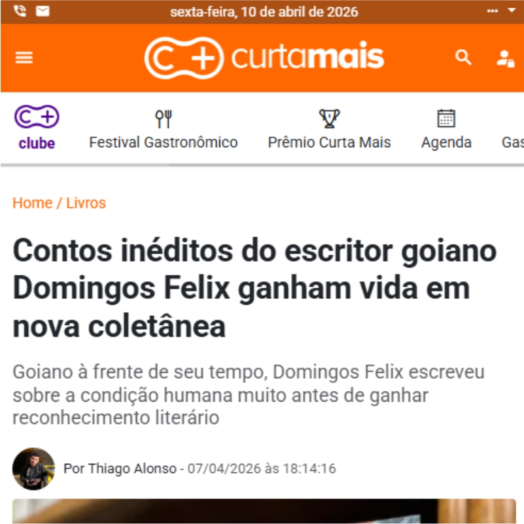Select Festival Gastronômico menu item

click(164, 143)
